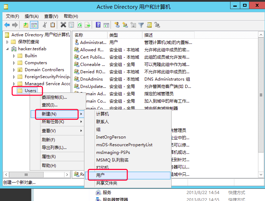
Task: Choose 共享文件夹 in the New submenu
Action: point(128,183)
